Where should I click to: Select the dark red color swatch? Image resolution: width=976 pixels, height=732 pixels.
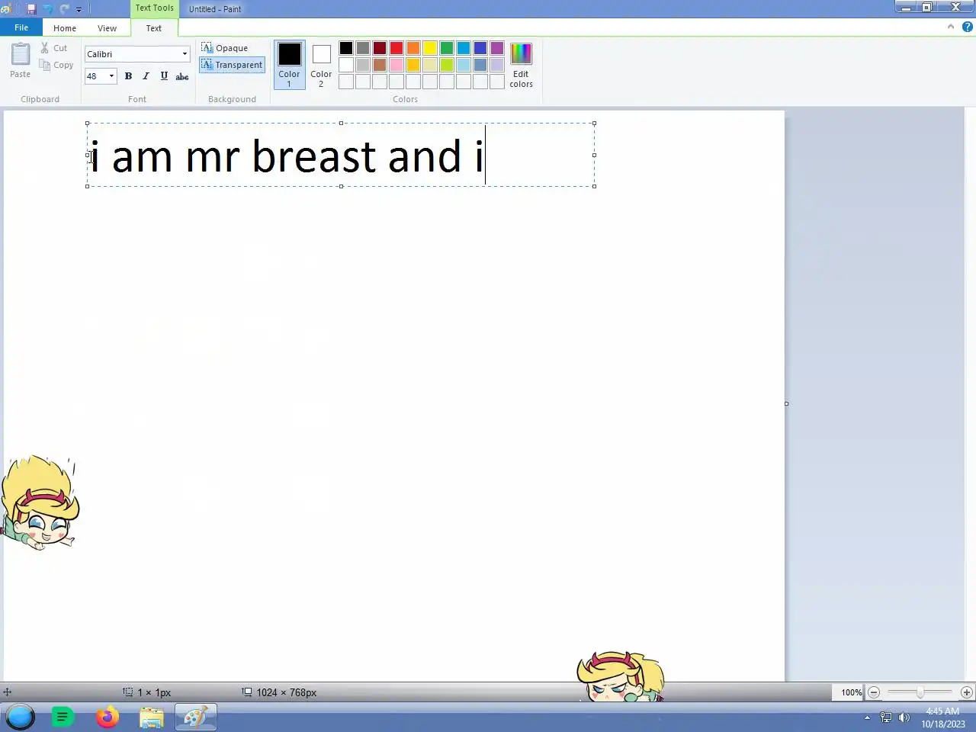click(x=380, y=48)
